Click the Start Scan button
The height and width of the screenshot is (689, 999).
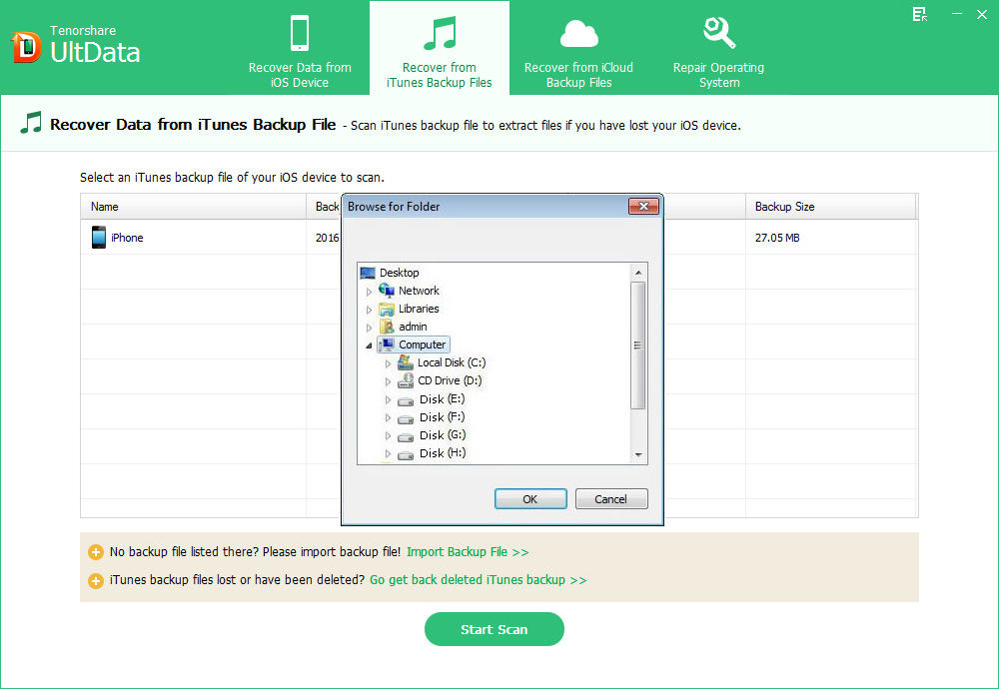pos(494,629)
